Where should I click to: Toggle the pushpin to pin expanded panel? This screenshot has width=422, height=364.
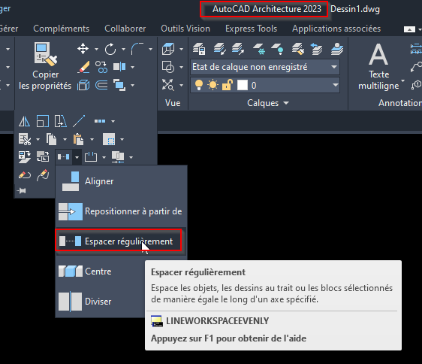[22, 191]
